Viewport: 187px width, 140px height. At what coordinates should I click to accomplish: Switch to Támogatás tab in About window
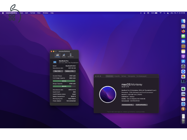[x=131, y=76]
